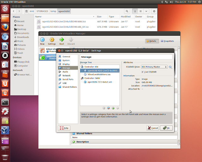Click the temp breadcrumb segment
Image resolution: width=202 pixels, height=162 pixels.
(x=53, y=11)
